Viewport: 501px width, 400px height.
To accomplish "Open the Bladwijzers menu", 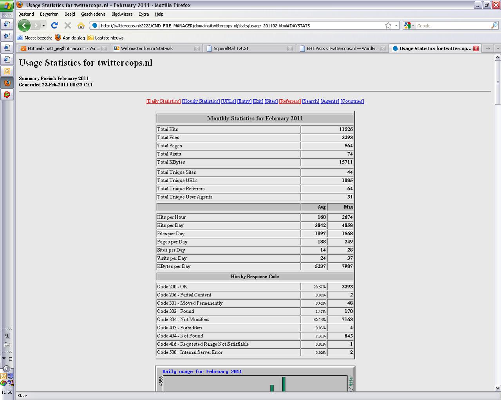I will coord(122,14).
